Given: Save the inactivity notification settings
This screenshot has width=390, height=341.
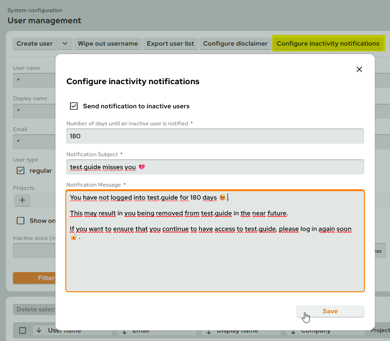Looking at the screenshot, I should click(330, 311).
